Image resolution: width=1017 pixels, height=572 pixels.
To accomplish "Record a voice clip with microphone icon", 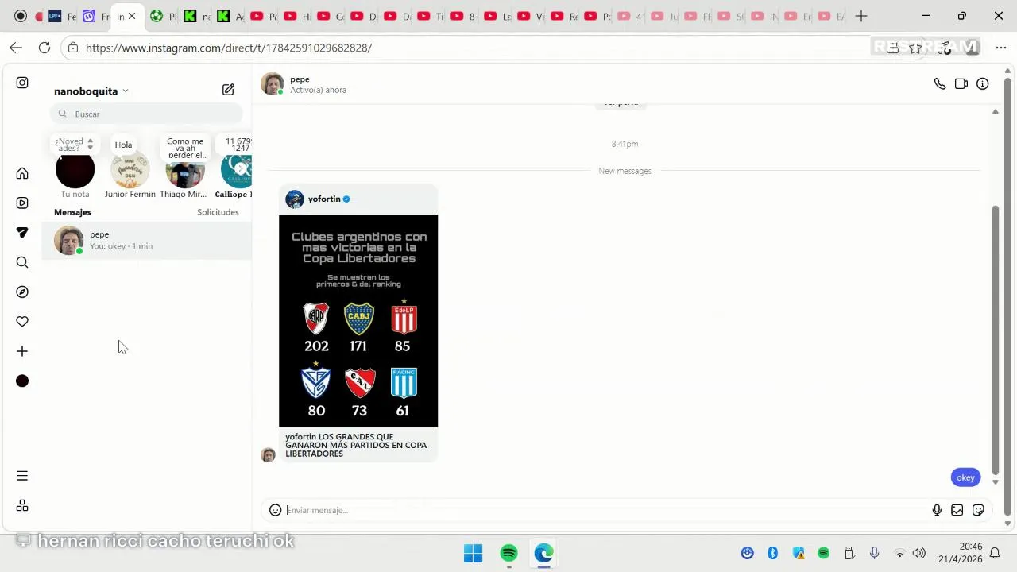I will pyautogui.click(x=937, y=510).
